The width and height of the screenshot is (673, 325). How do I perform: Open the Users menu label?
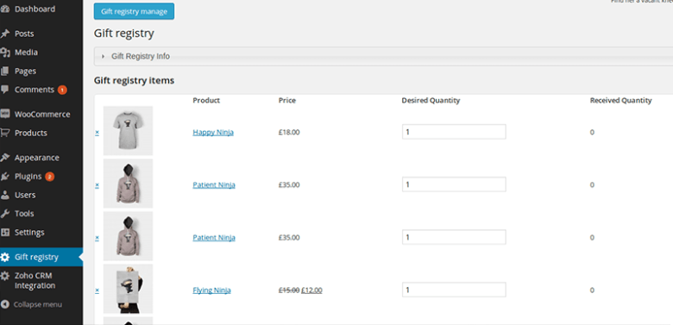pyautogui.click(x=25, y=195)
